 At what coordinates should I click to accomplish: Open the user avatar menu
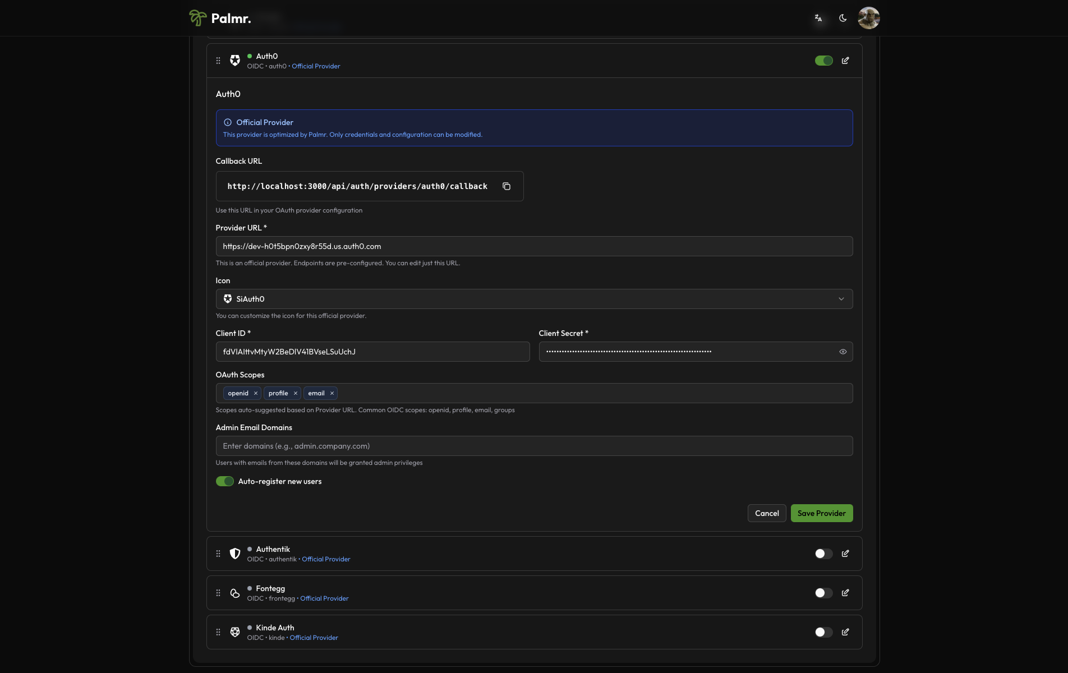[868, 18]
